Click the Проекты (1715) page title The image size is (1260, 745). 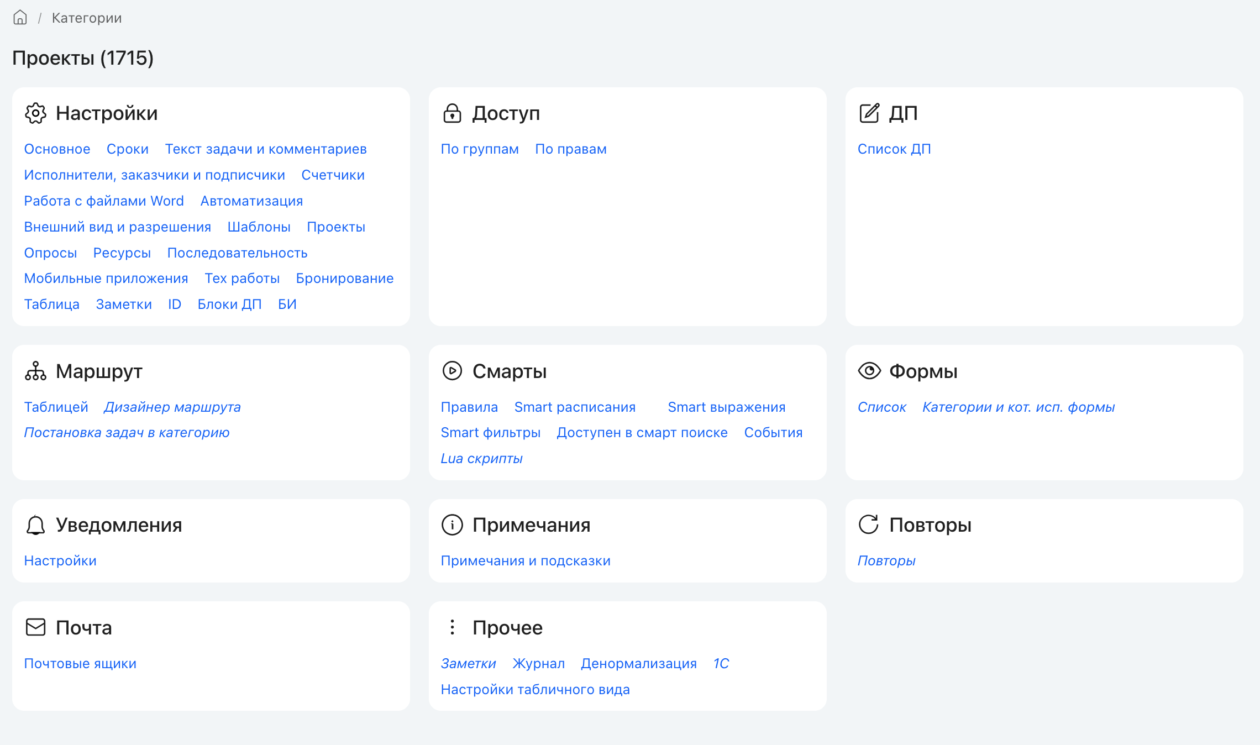[x=83, y=58]
